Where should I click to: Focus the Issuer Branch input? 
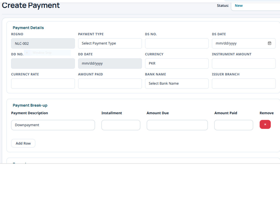click(244, 83)
